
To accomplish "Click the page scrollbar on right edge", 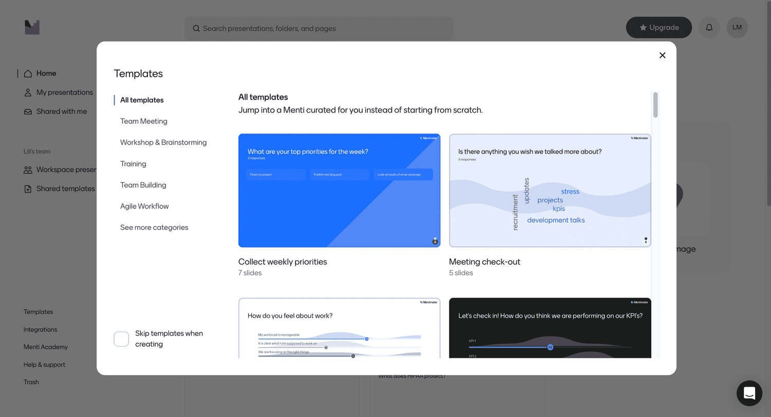I will click(x=768, y=103).
